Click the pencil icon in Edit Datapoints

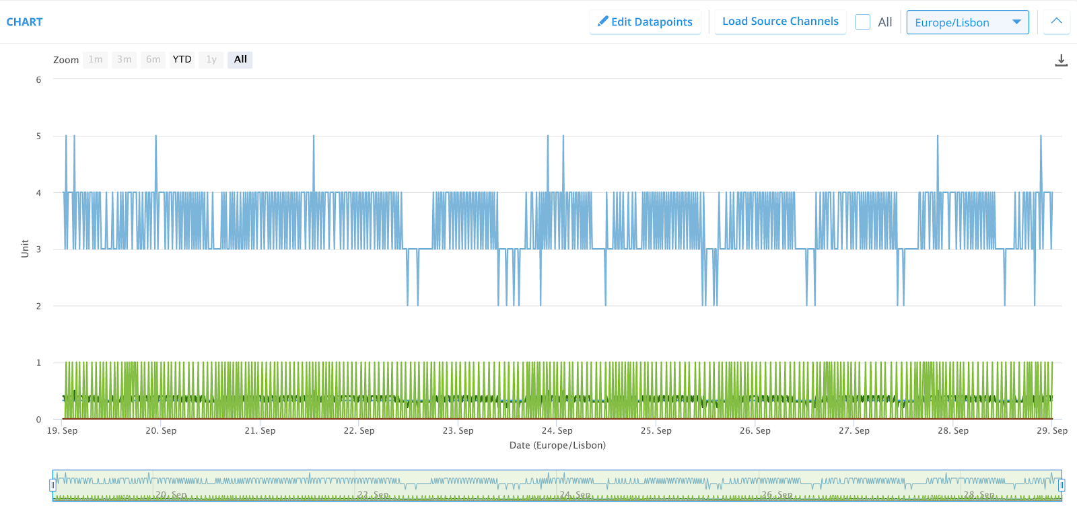(602, 22)
